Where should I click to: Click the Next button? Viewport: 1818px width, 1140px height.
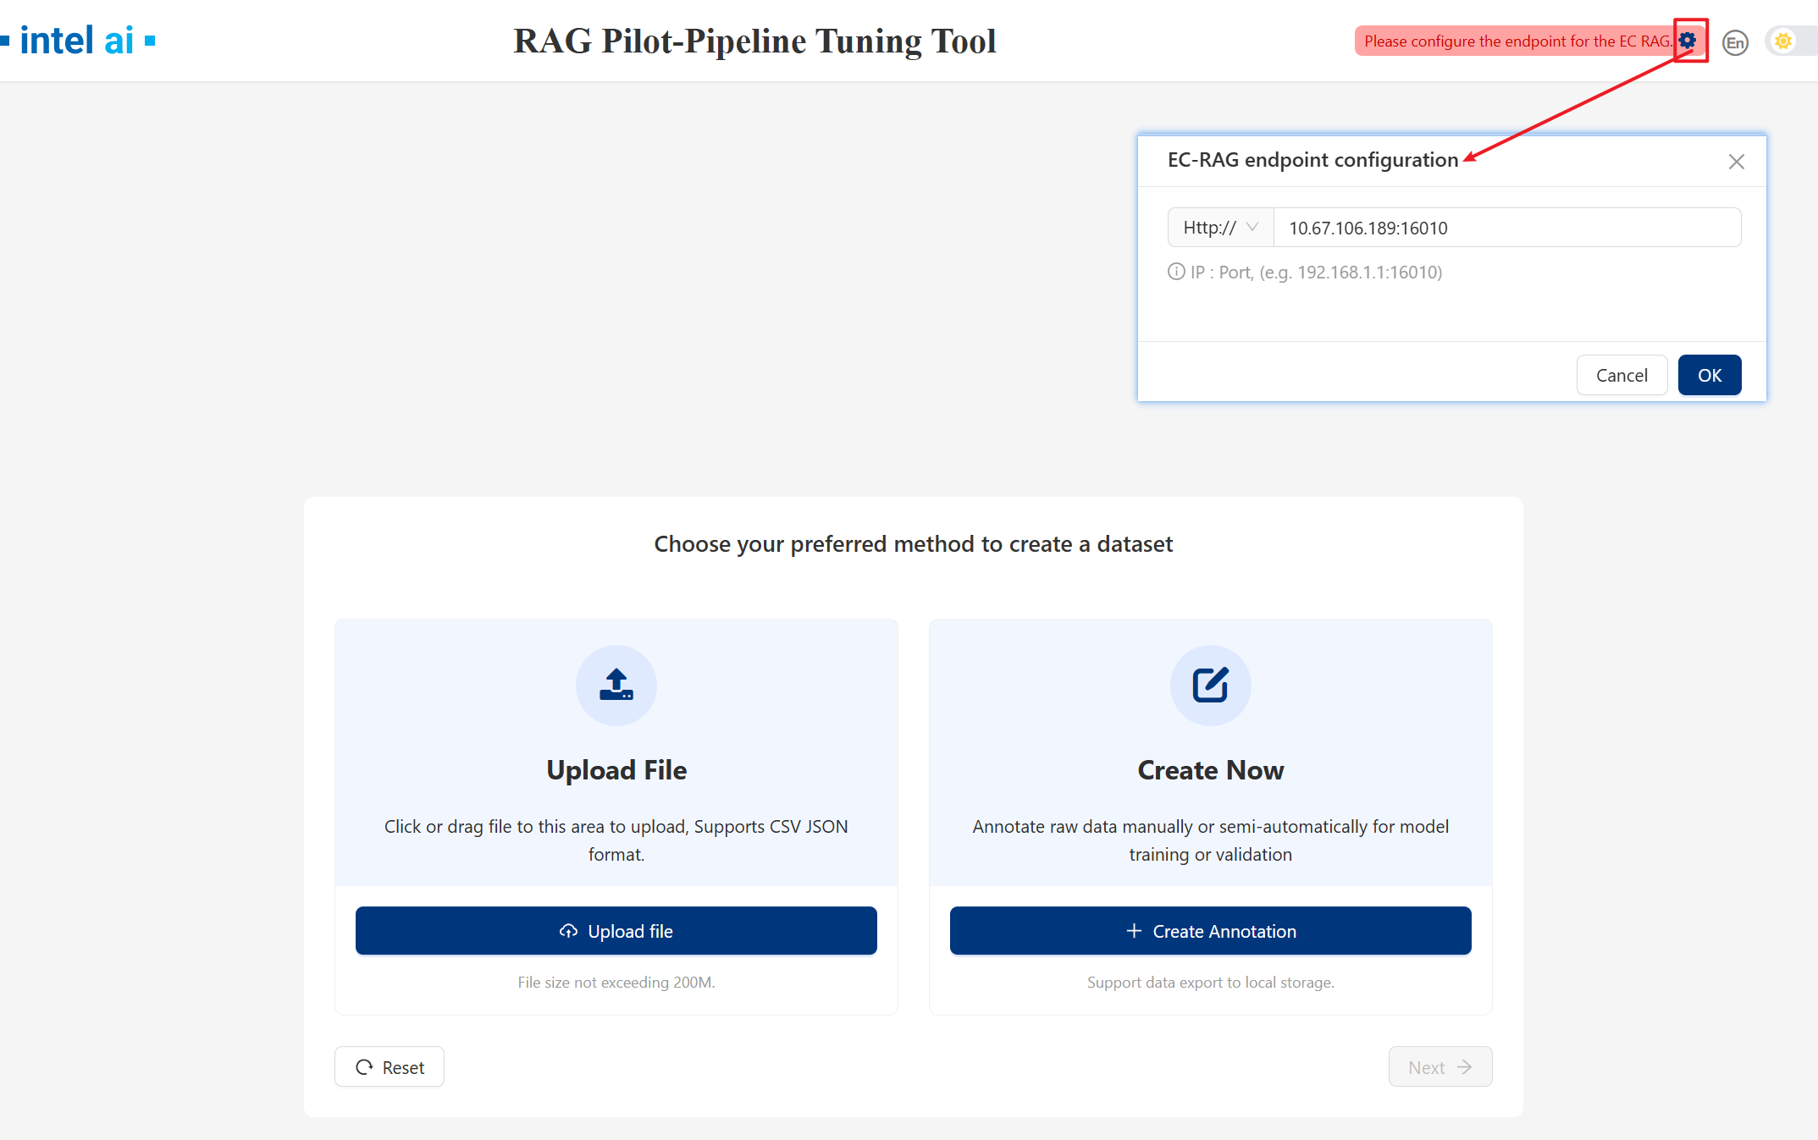pyautogui.click(x=1439, y=1066)
